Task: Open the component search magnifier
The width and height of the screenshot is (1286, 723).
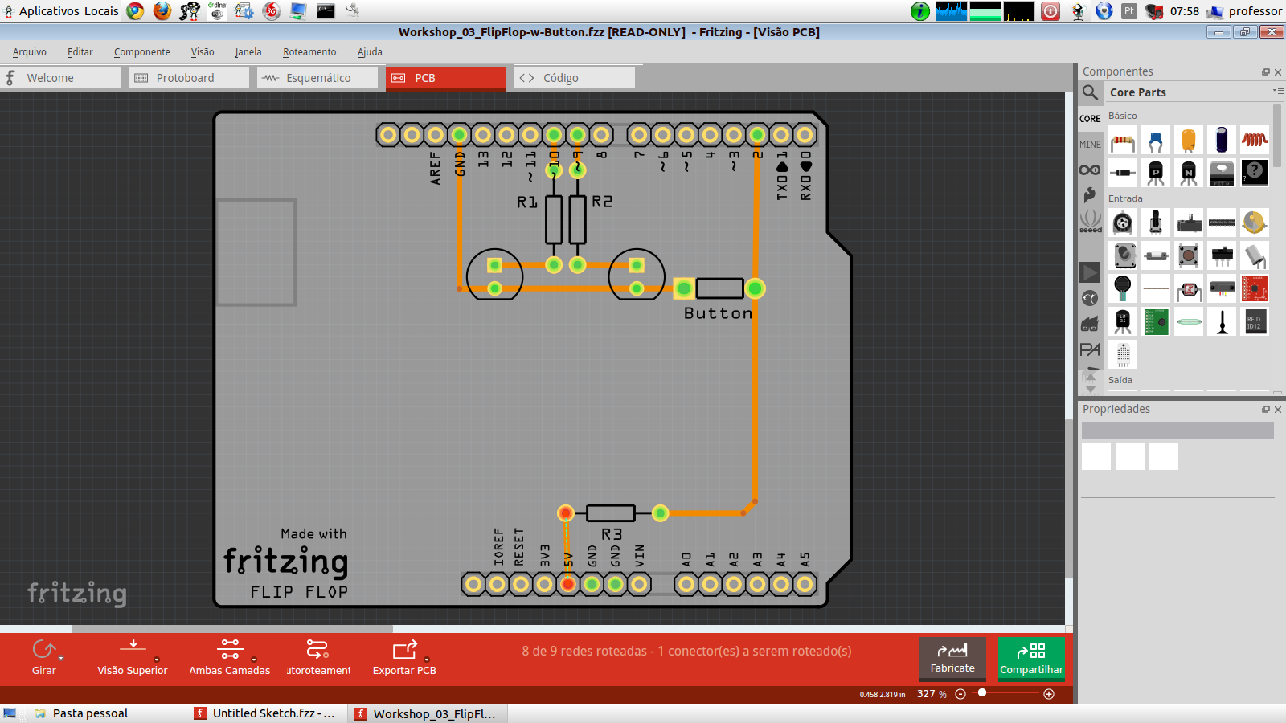Action: pyautogui.click(x=1090, y=92)
